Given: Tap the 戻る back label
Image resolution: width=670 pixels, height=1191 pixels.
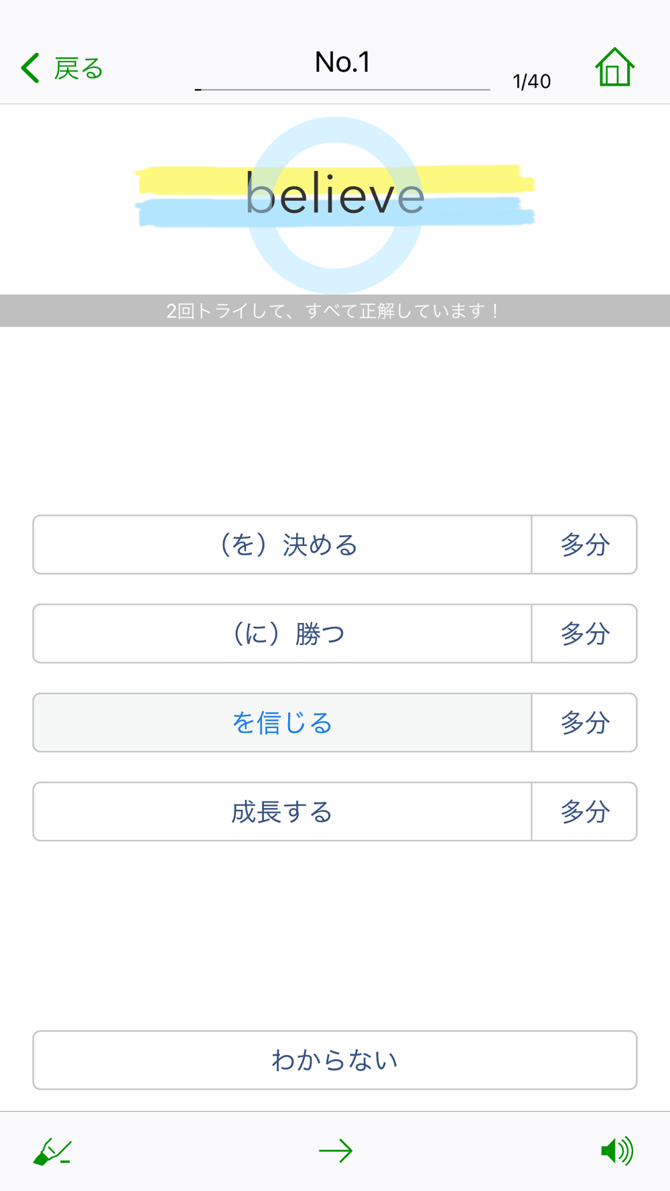Looking at the screenshot, I should [79, 68].
